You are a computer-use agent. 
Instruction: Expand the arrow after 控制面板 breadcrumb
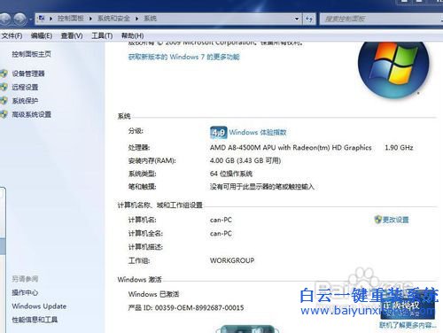click(x=90, y=19)
